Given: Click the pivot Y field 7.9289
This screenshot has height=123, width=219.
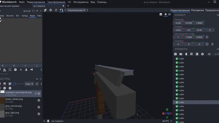Looking at the screenshot, I should click(x=189, y=37).
